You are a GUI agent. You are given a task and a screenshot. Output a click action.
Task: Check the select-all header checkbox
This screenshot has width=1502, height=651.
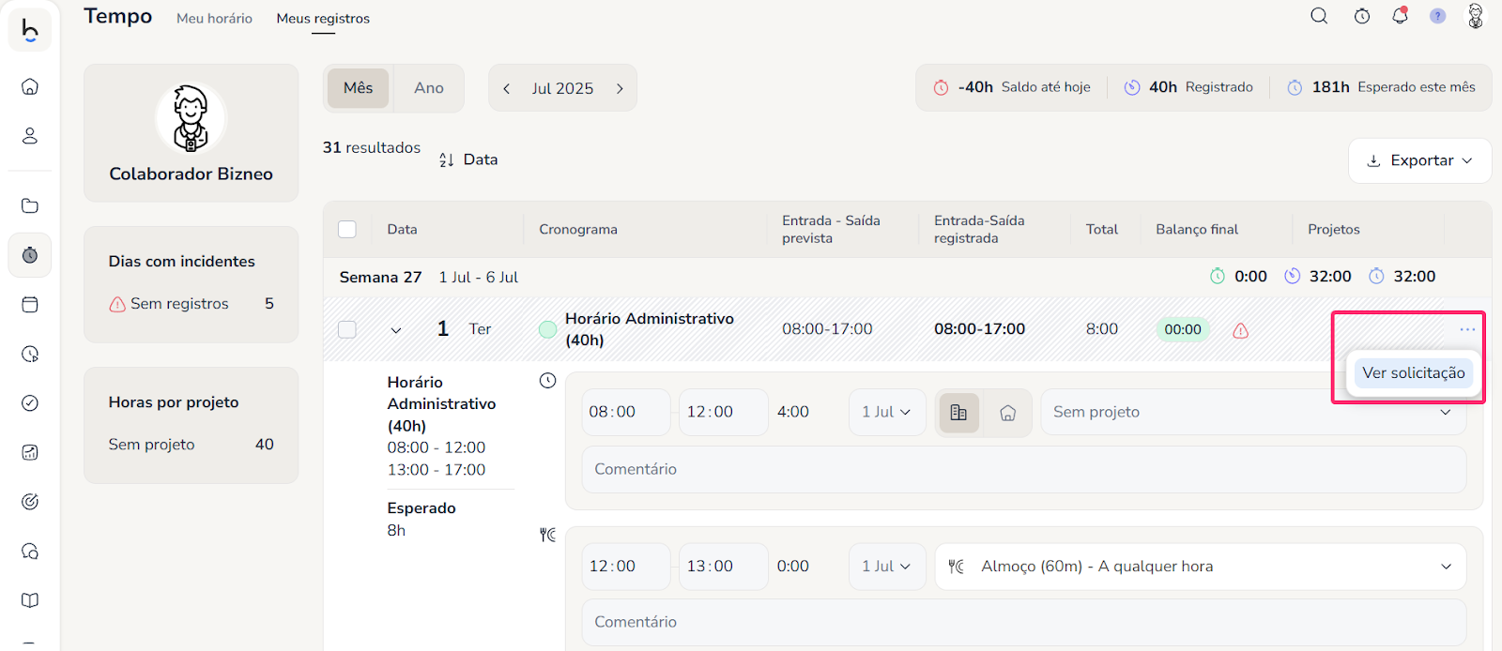pyautogui.click(x=347, y=230)
